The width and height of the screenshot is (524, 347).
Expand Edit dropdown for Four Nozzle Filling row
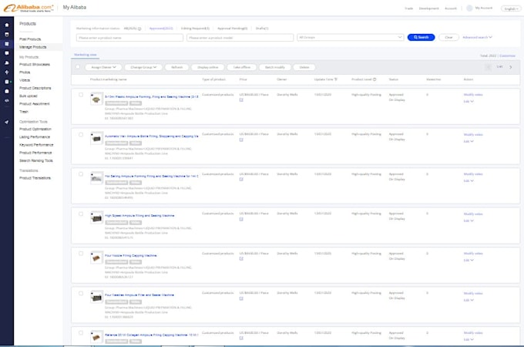click(469, 260)
